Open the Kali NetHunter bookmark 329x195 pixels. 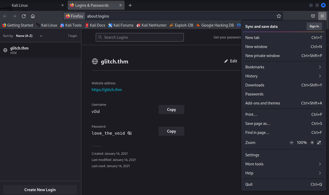coord(152,25)
